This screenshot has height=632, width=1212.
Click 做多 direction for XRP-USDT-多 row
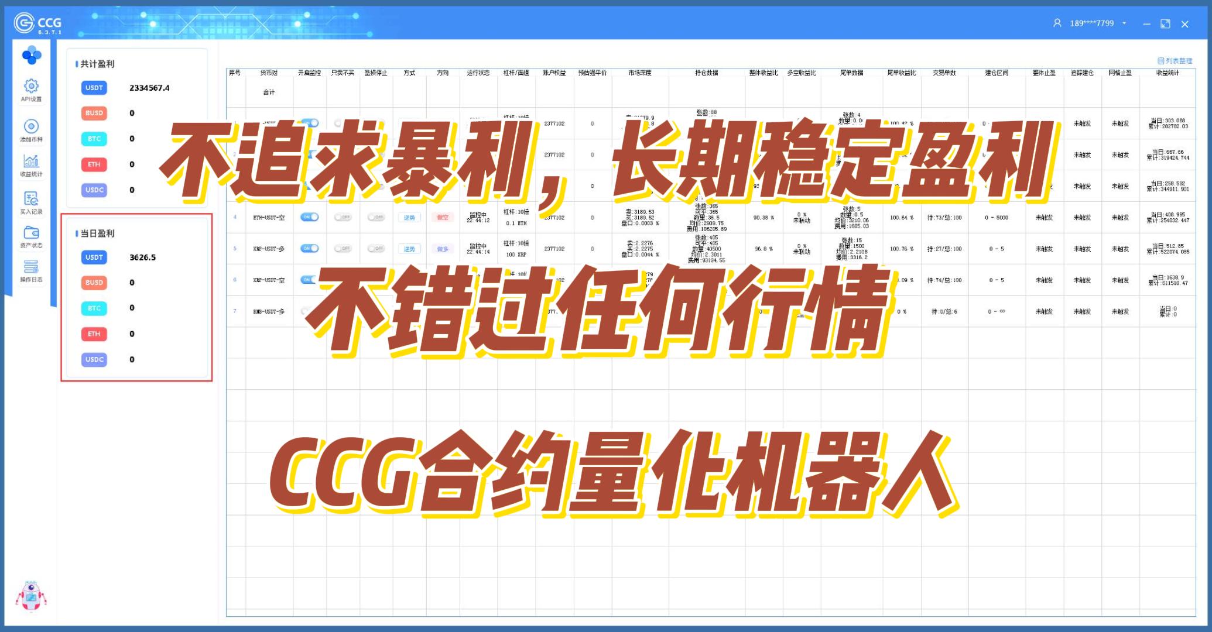tap(443, 249)
